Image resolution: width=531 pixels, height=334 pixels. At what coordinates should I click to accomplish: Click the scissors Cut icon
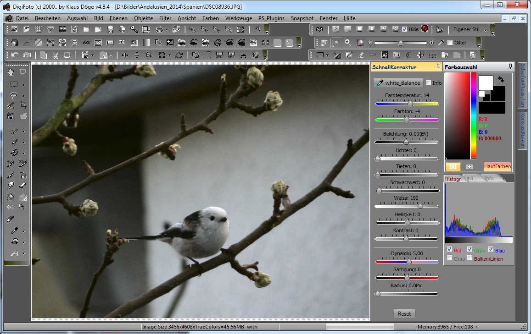[55, 55]
